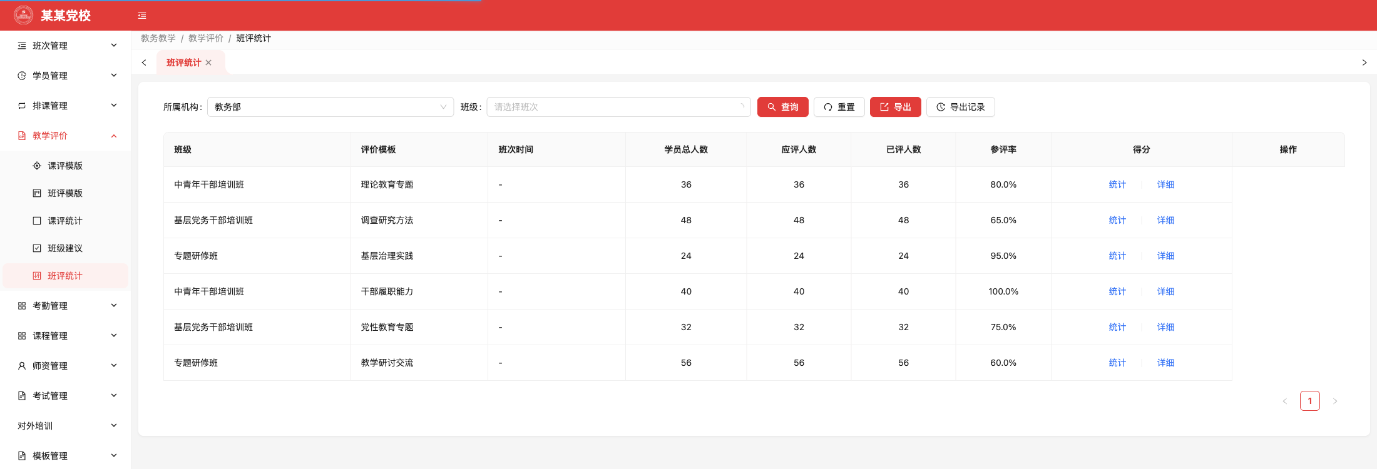The image size is (1377, 469).
Task: Click the 班评模版 layout icon
Action: (37, 193)
